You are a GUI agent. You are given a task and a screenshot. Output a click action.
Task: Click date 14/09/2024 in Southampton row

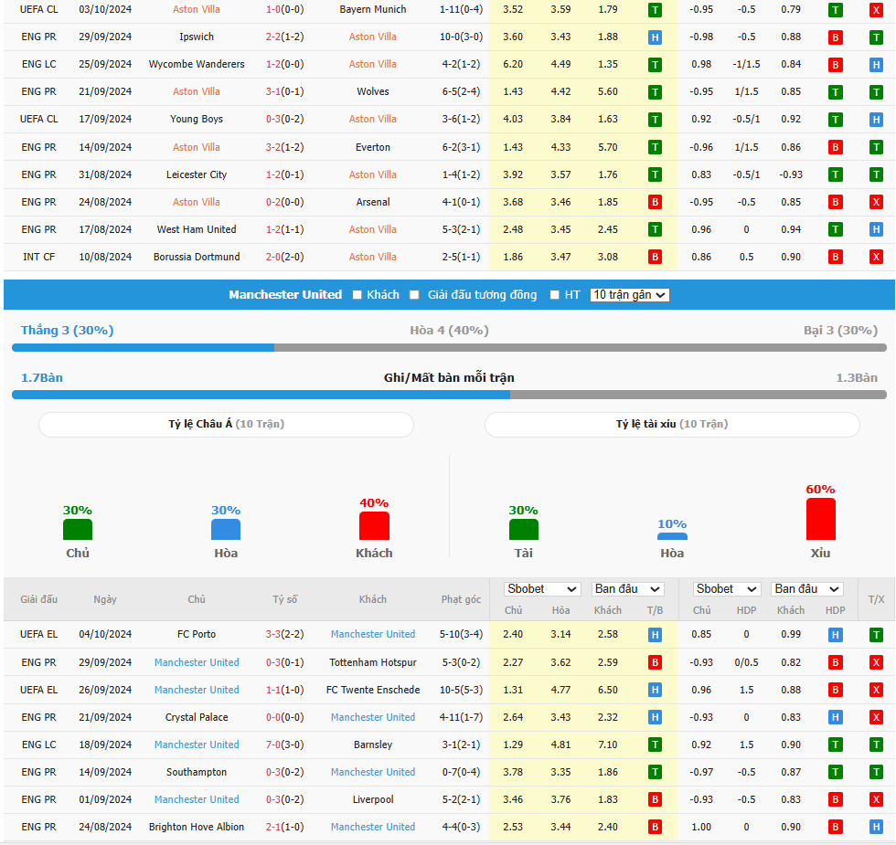click(x=105, y=772)
